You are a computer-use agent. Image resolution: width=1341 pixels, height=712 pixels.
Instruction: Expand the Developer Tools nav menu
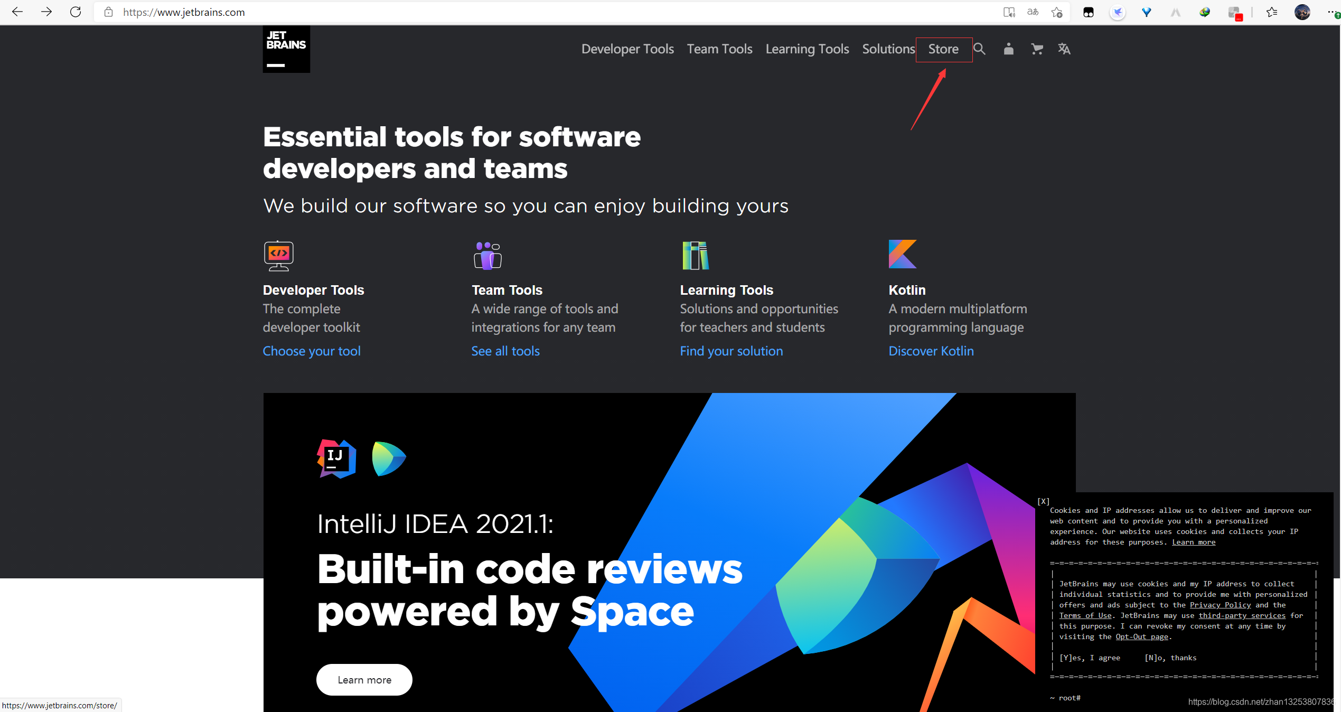point(627,49)
